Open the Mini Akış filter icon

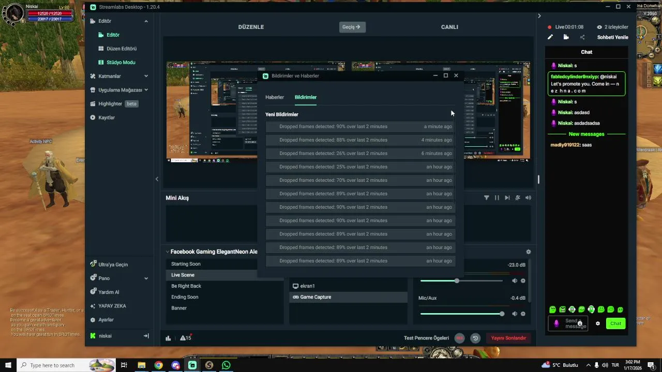(487, 198)
